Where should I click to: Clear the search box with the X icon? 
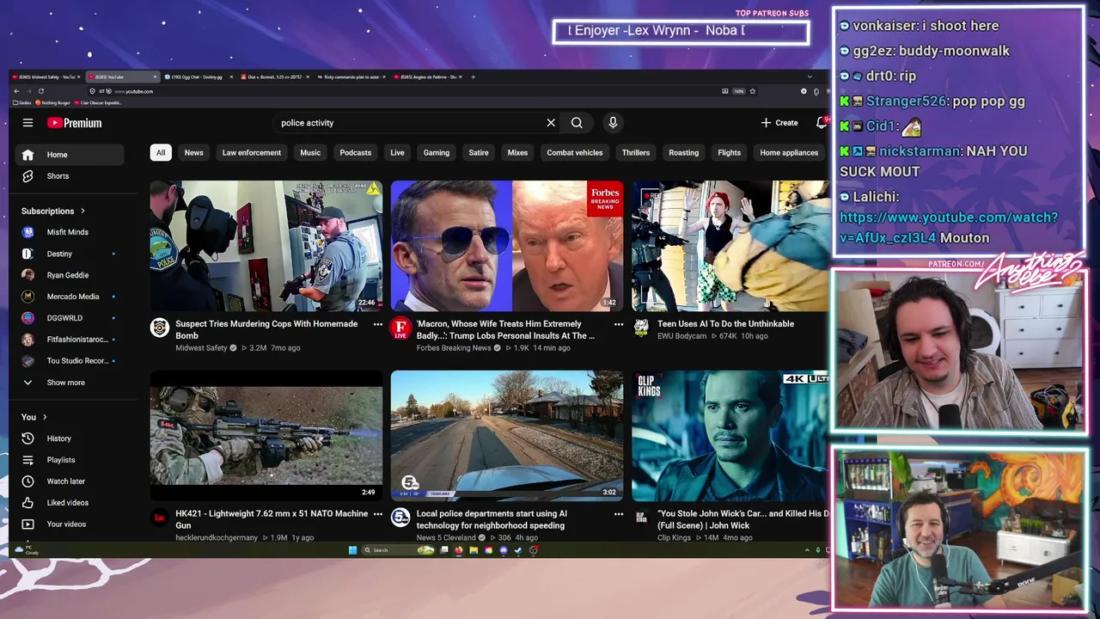[x=551, y=123]
